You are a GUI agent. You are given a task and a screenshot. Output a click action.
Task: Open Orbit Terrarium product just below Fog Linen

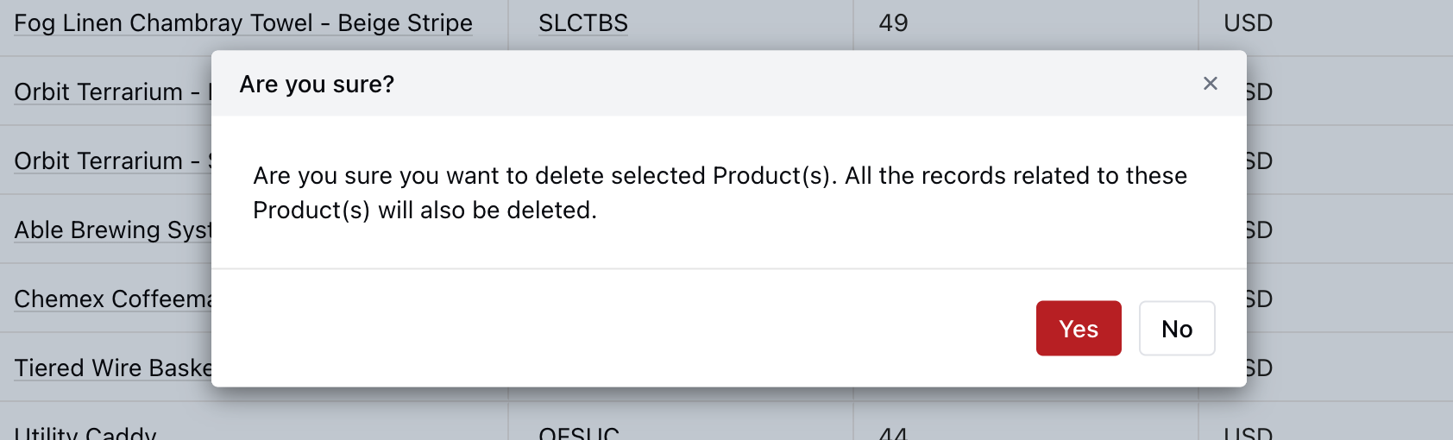[112, 92]
